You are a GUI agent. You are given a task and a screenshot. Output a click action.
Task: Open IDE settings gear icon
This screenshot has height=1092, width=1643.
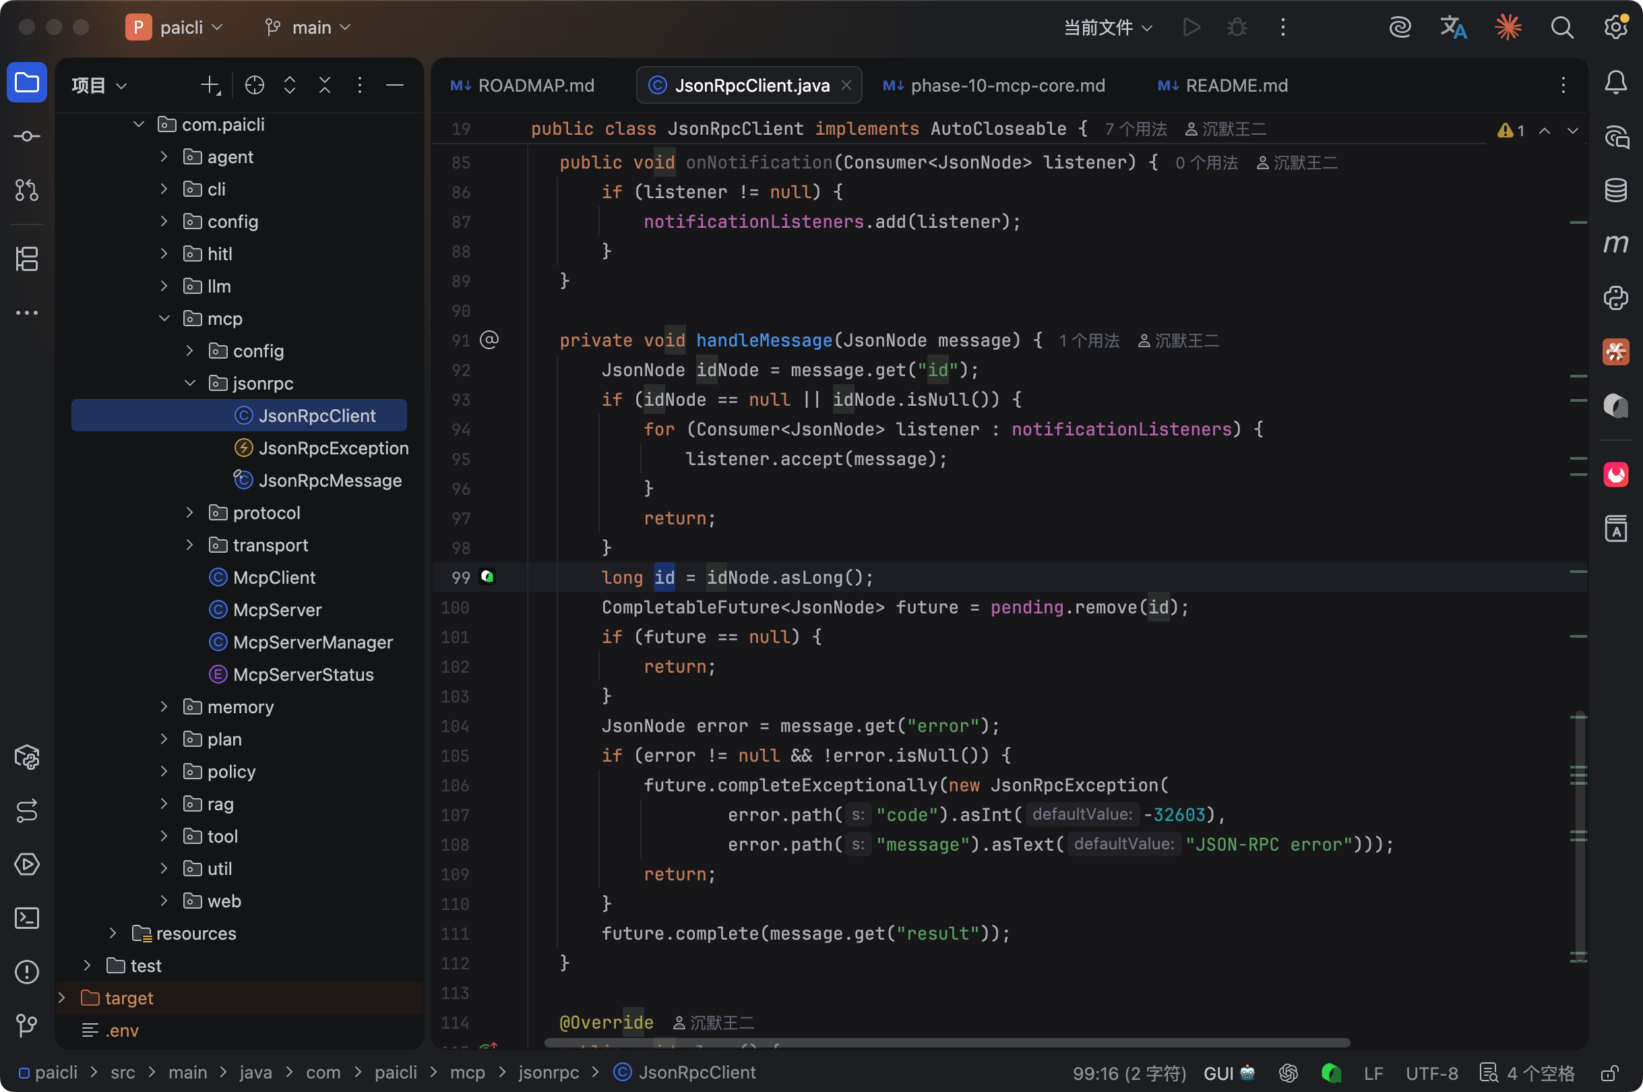pos(1616,27)
